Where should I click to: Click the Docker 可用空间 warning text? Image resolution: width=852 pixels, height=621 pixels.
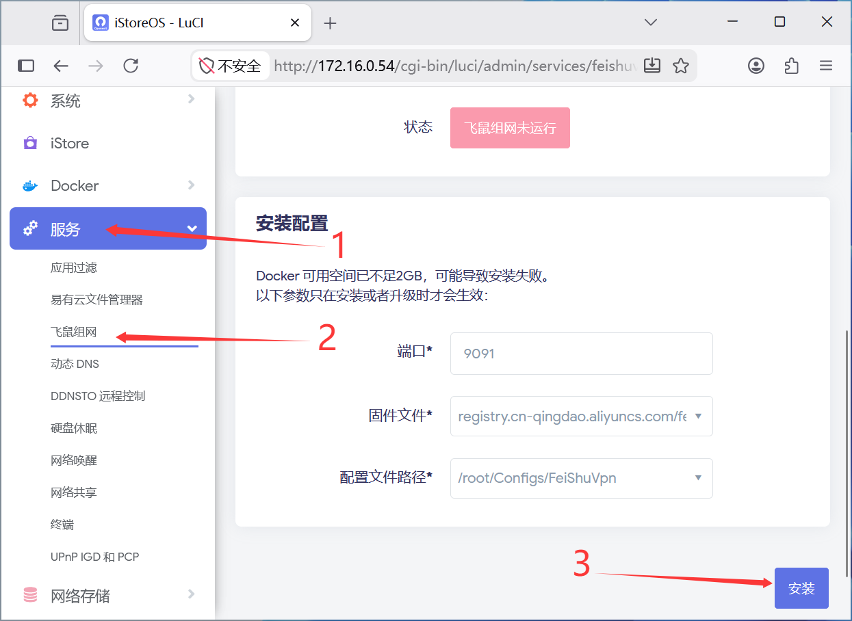pyautogui.click(x=403, y=276)
